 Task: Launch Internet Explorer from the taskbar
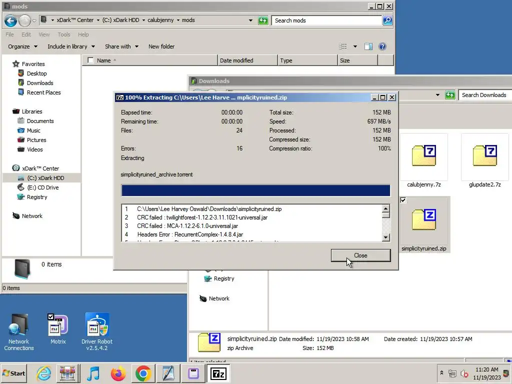(x=44, y=373)
